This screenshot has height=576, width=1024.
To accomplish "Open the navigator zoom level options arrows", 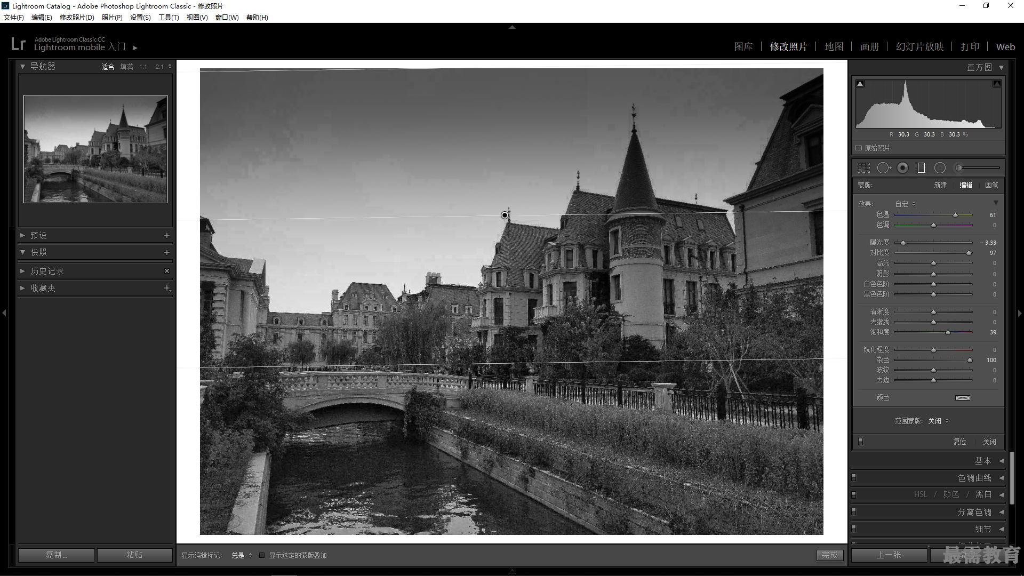I will 170,67.
